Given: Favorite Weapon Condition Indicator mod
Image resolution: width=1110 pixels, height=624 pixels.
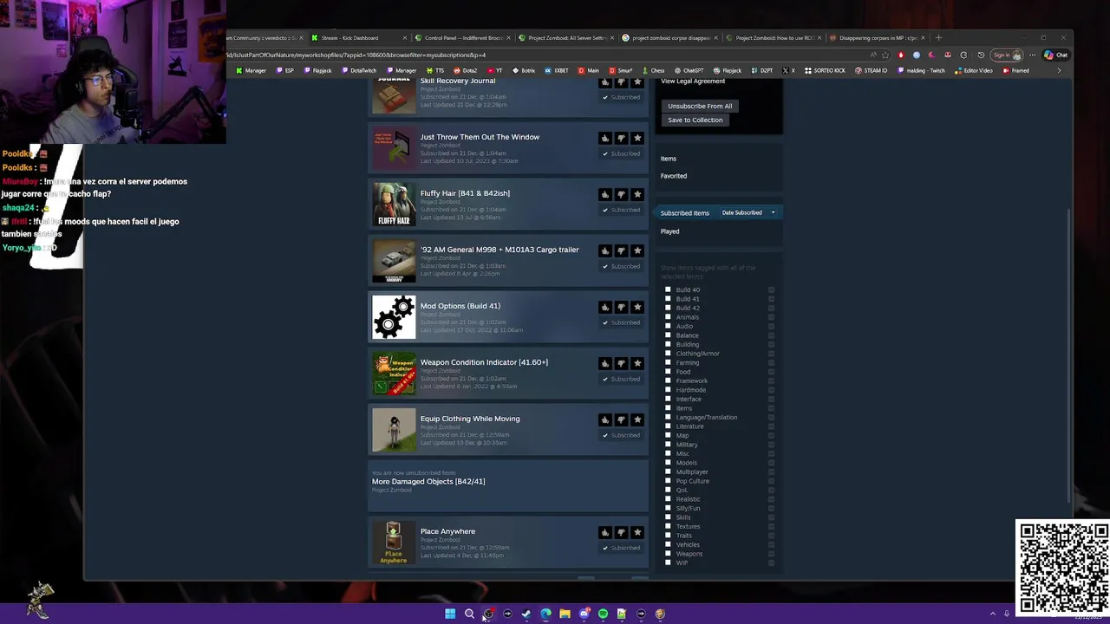Looking at the screenshot, I should point(637,363).
